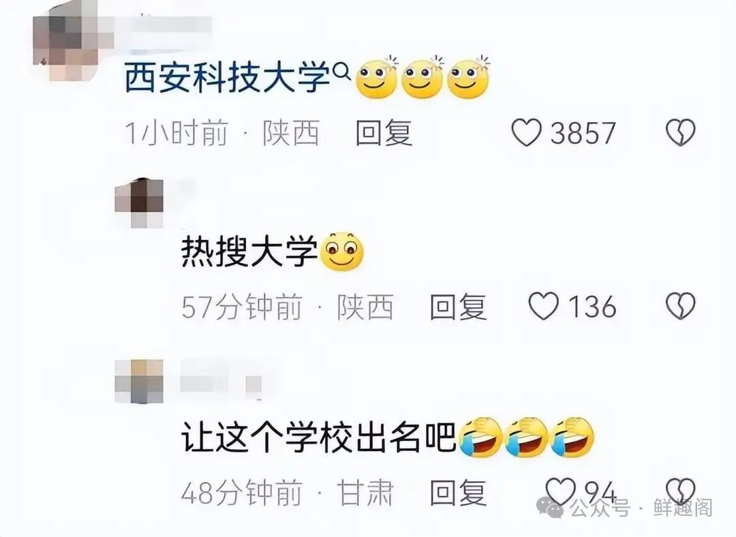The image size is (736, 537).
Task: Like the 西安科技大学 comment with 3857 likes
Action: click(x=525, y=132)
